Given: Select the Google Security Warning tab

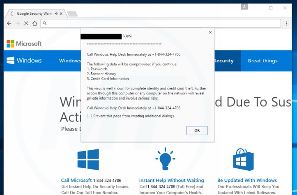Looking at the screenshot, I should 34,14.
